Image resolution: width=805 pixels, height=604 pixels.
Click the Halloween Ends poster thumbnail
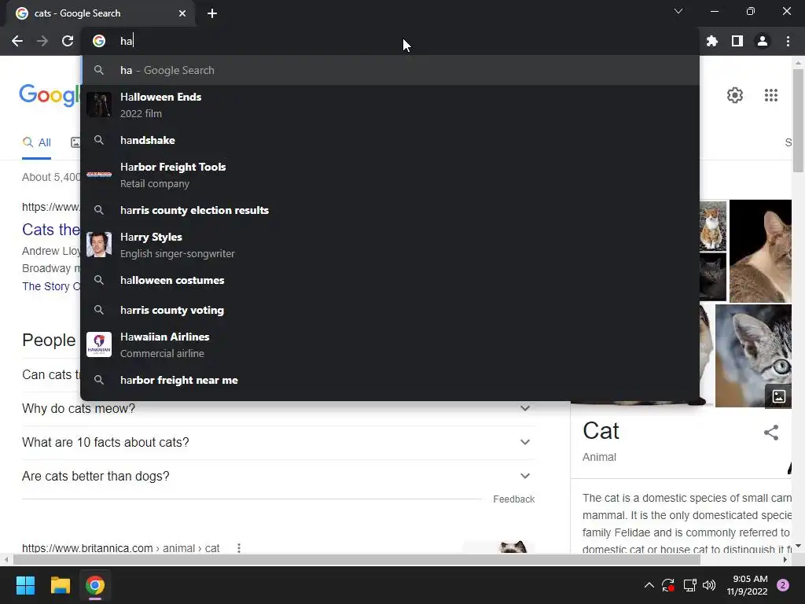99,105
